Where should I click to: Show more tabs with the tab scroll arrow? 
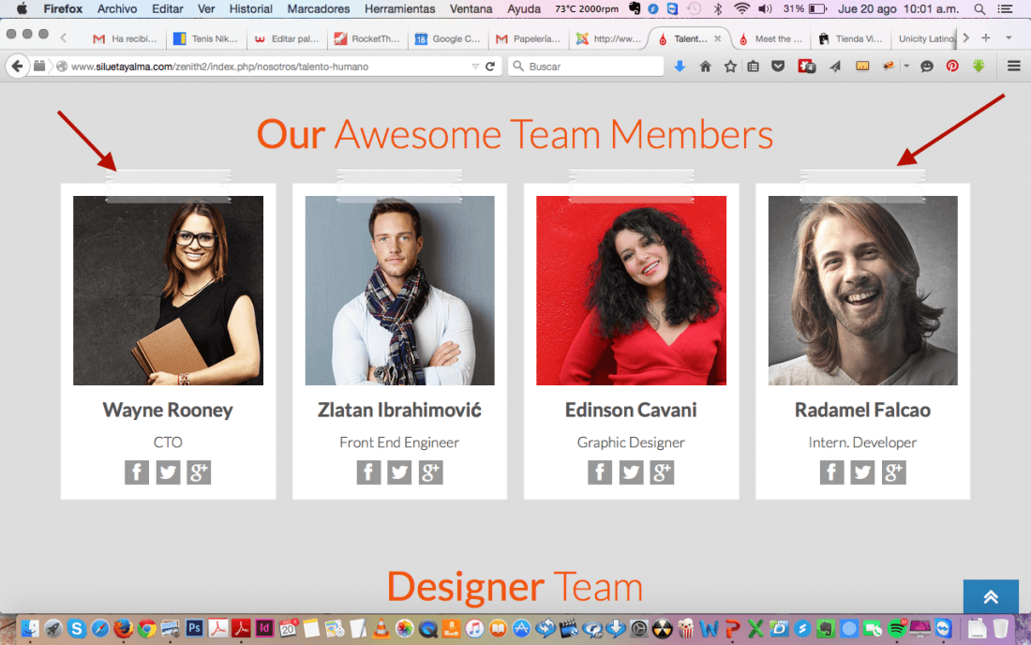965,38
